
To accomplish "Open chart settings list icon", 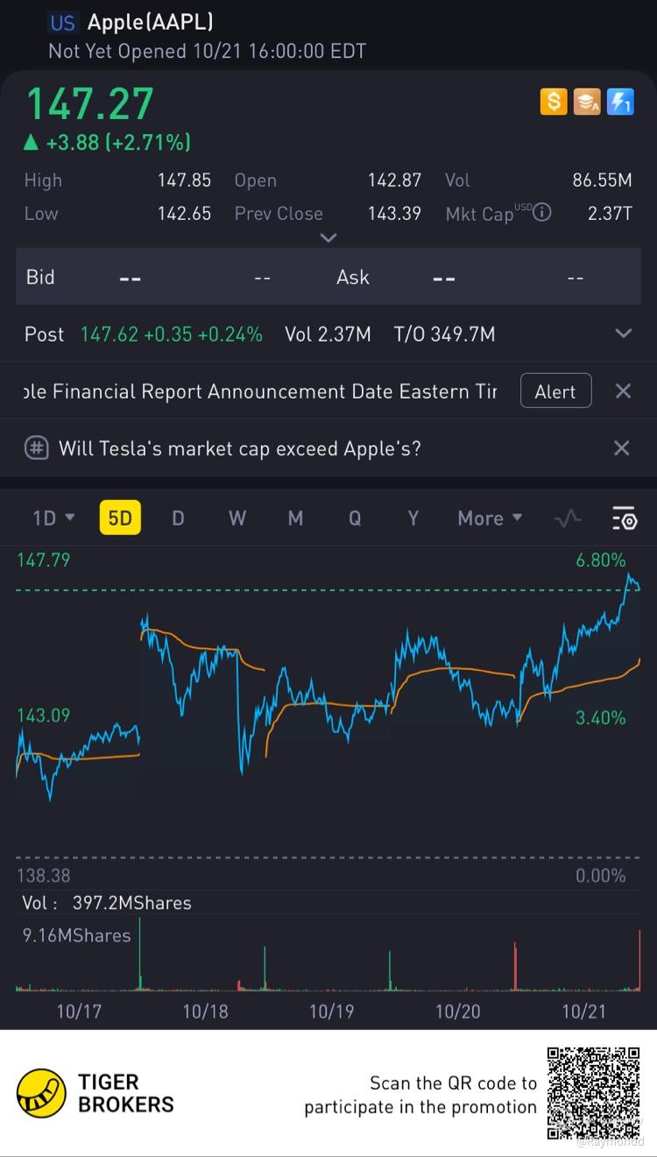I will [x=624, y=519].
